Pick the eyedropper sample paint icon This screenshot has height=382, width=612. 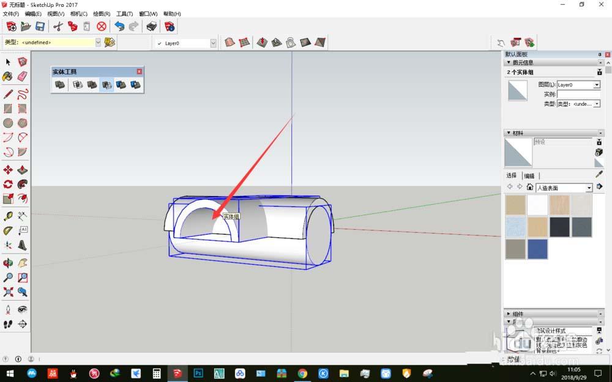599,175
